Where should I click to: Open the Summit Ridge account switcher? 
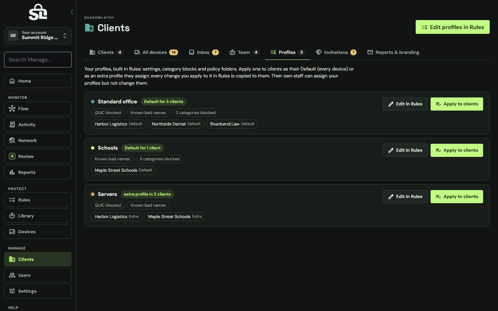[38, 36]
